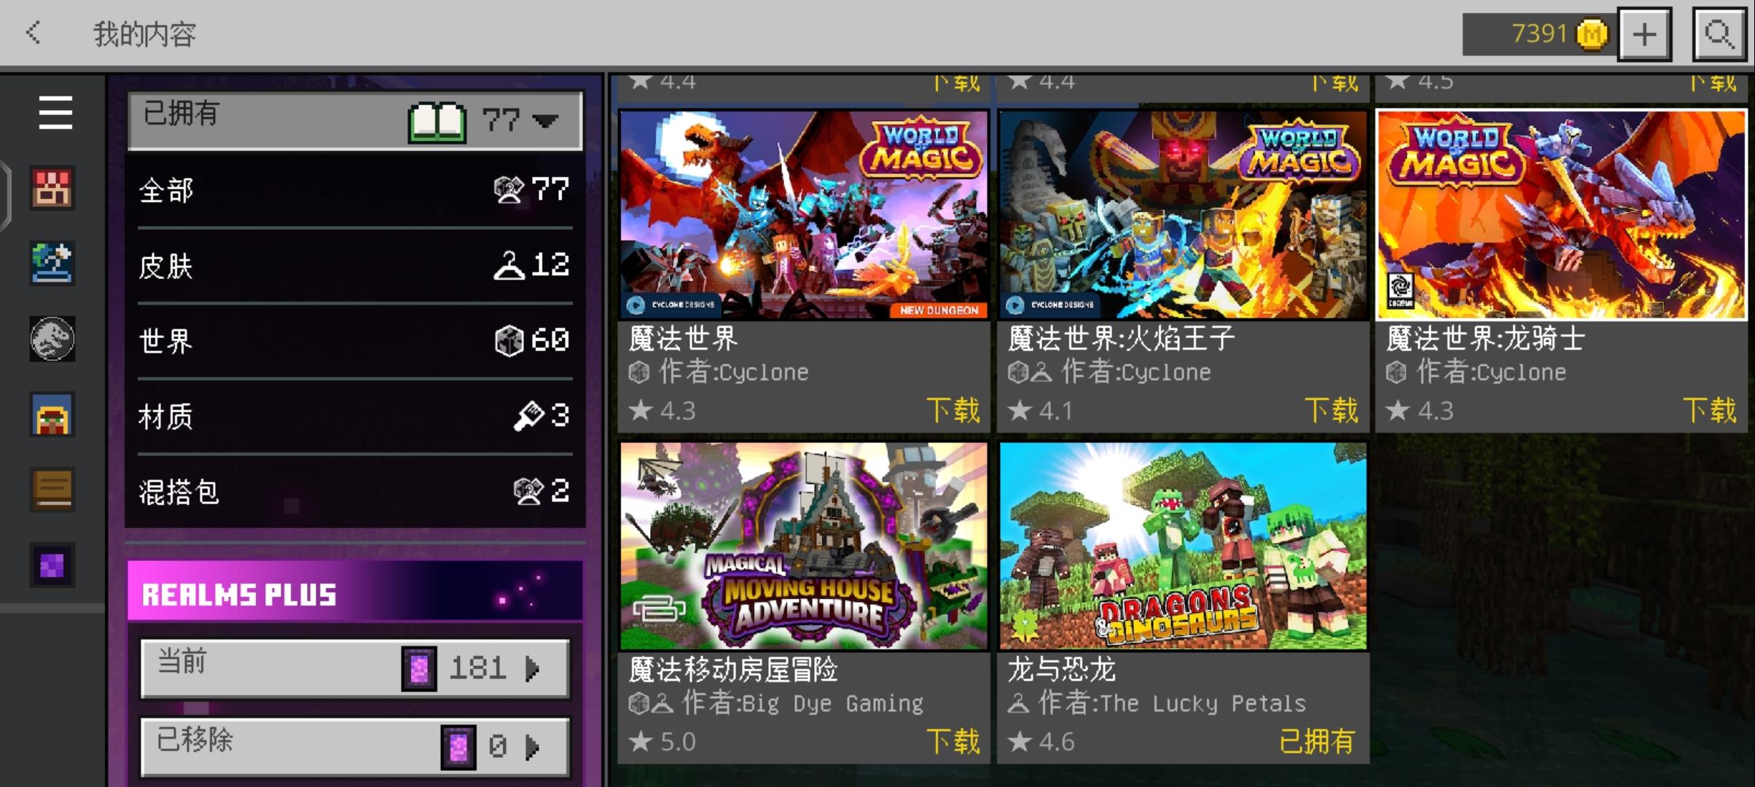Select the 皮肤 12 category
The height and width of the screenshot is (787, 1755).
click(x=355, y=266)
